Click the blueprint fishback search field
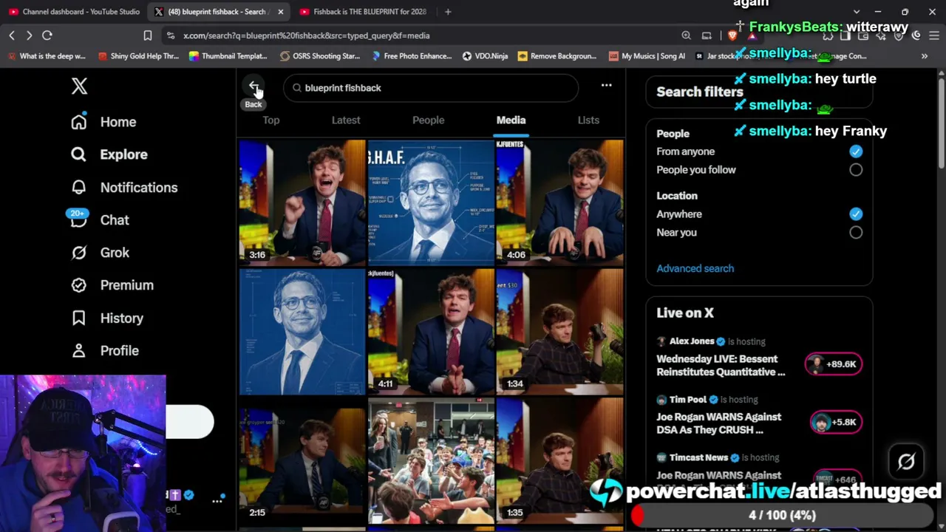Image resolution: width=946 pixels, height=532 pixels. [x=431, y=88]
